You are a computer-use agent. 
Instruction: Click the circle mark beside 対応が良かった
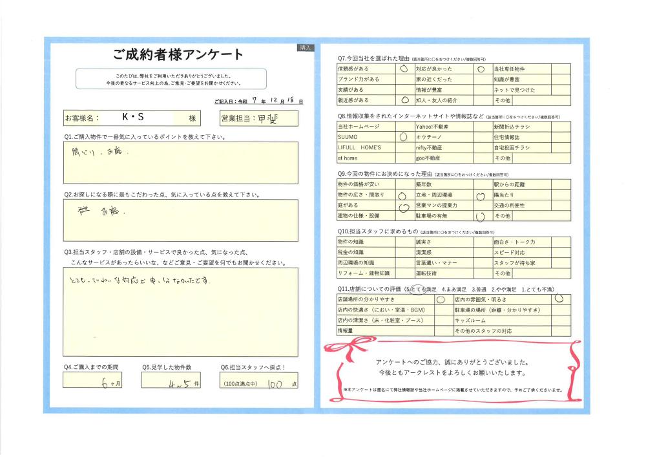[x=481, y=69]
